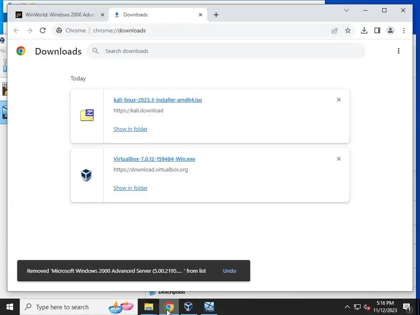Open Chrome three-dot main menu
The image size is (420, 315).
point(404,30)
